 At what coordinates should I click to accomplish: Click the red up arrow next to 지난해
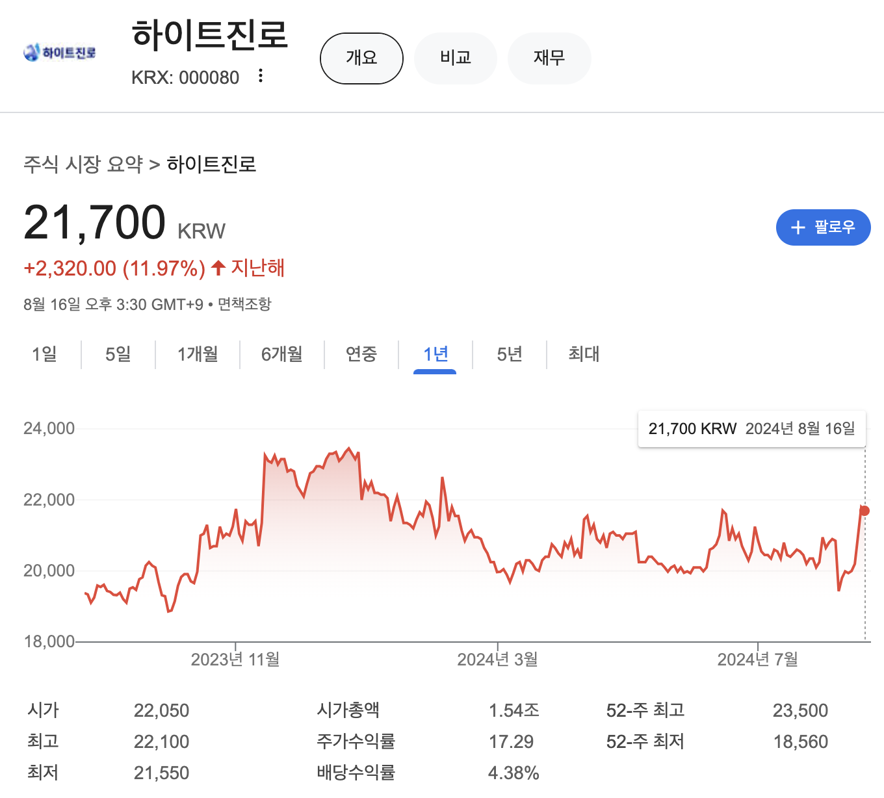click(218, 267)
